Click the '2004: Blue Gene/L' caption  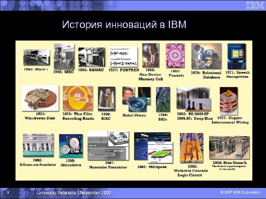click(x=230, y=163)
